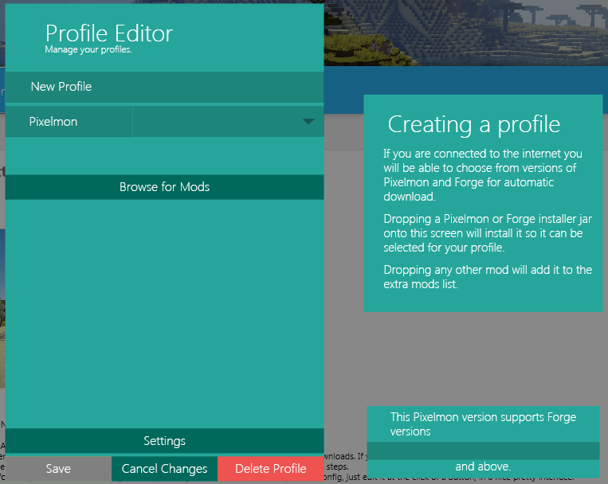Image resolution: width=608 pixels, height=484 pixels.
Task: Click 'Dropping any other mod' help paragraph
Action: 488,277
